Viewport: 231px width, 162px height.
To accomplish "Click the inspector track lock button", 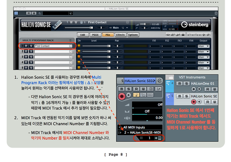I will click(x=143, y=95).
